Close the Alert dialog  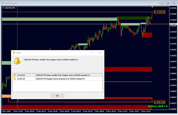click(x=100, y=53)
